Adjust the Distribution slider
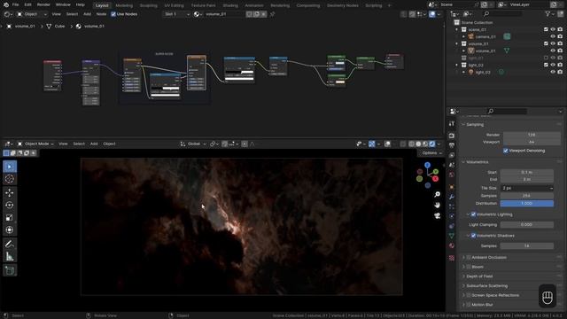 point(527,204)
